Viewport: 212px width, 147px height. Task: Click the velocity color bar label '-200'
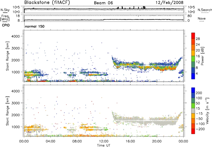tap(200, 129)
